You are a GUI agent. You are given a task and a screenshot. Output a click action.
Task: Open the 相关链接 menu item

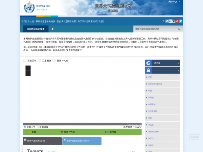coord(51,22)
